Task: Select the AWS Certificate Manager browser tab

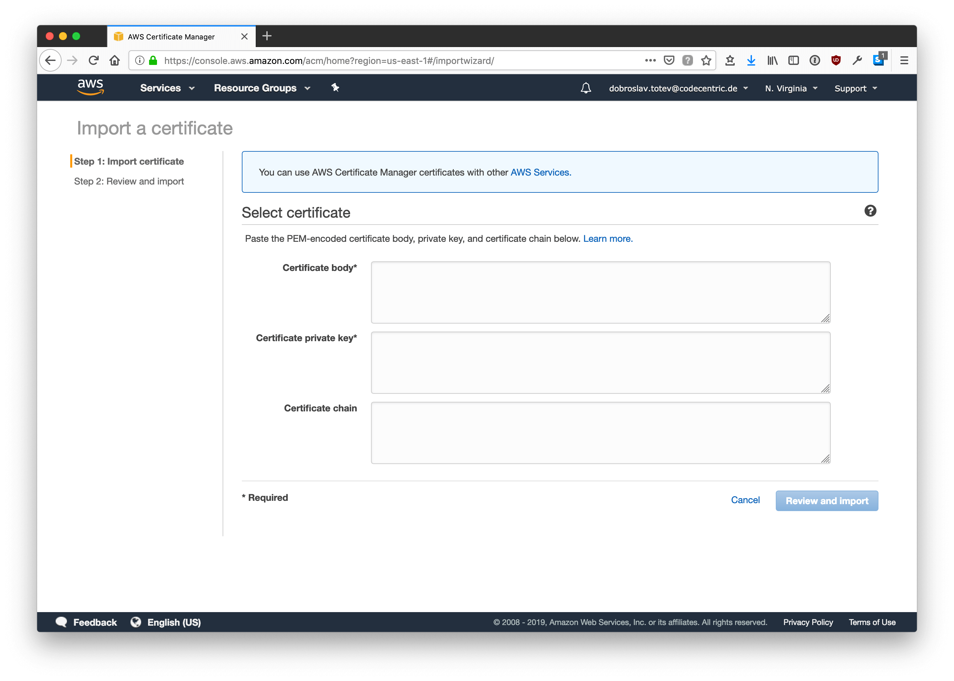Action: click(176, 37)
